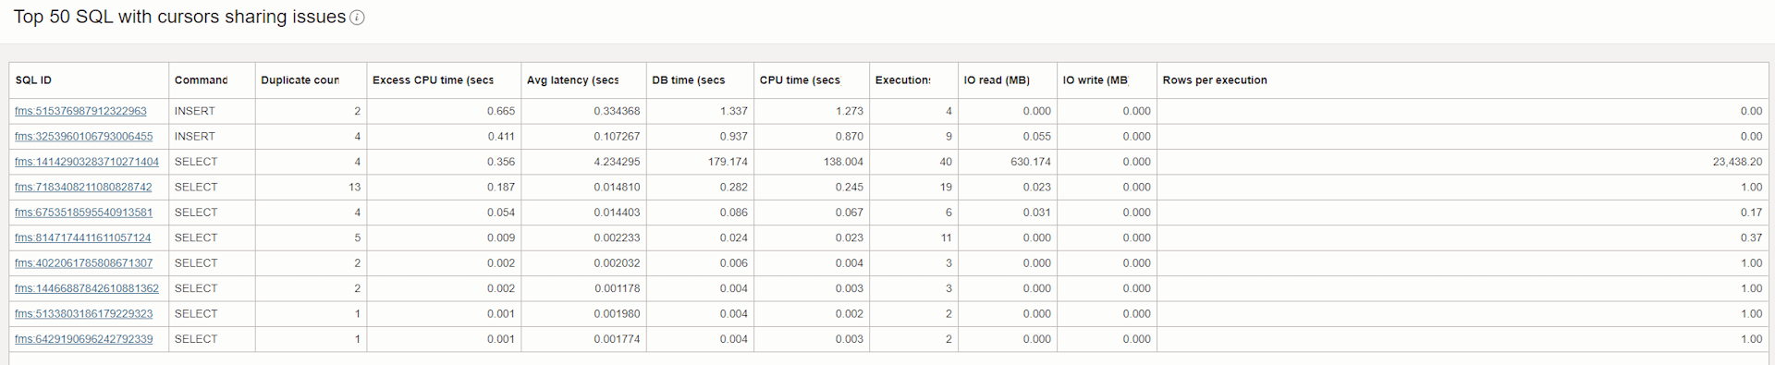Image resolution: width=1775 pixels, height=365 pixels.
Task: Select the executions value 19 cell
Action: click(x=913, y=187)
